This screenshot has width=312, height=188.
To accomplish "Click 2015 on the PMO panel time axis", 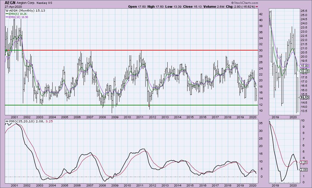I will [x=190, y=185].
